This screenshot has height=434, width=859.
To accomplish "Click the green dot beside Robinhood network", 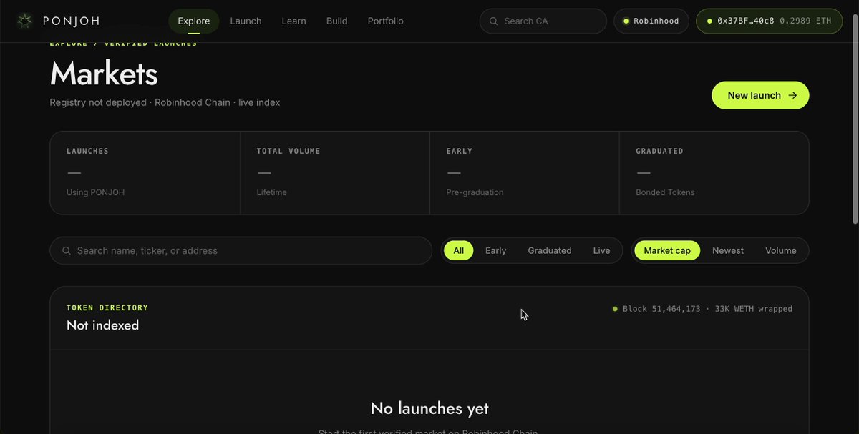I will (x=626, y=21).
